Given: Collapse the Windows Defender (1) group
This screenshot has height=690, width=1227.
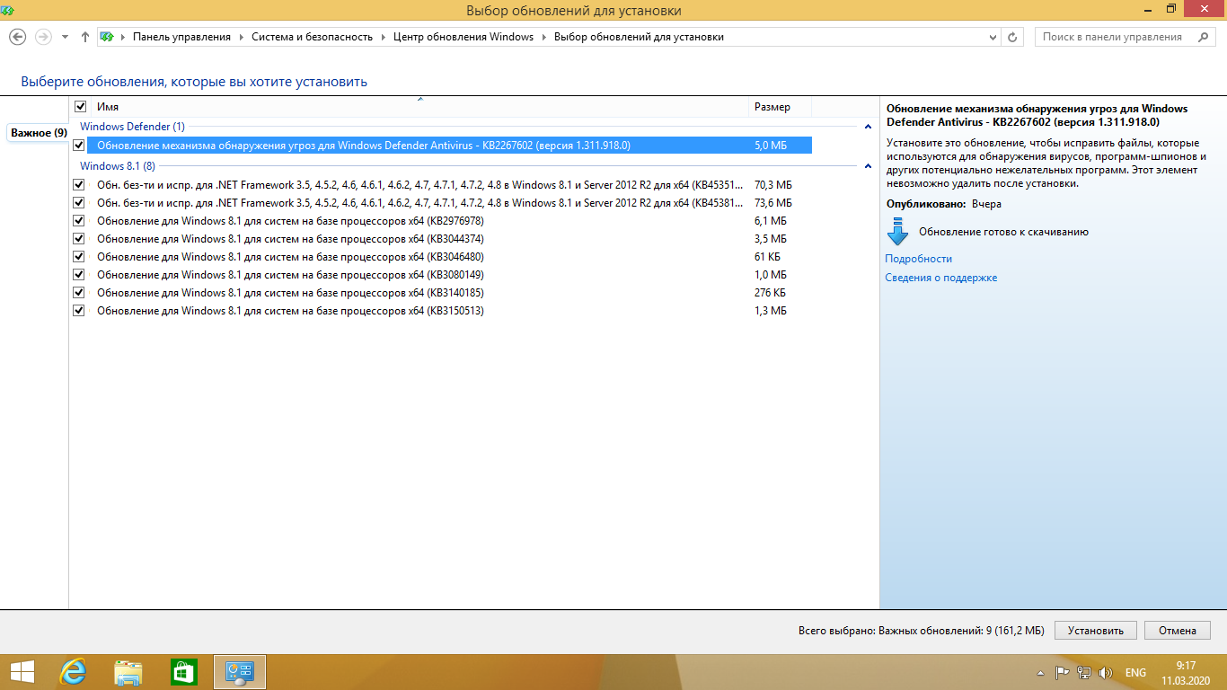Looking at the screenshot, I should [868, 128].
